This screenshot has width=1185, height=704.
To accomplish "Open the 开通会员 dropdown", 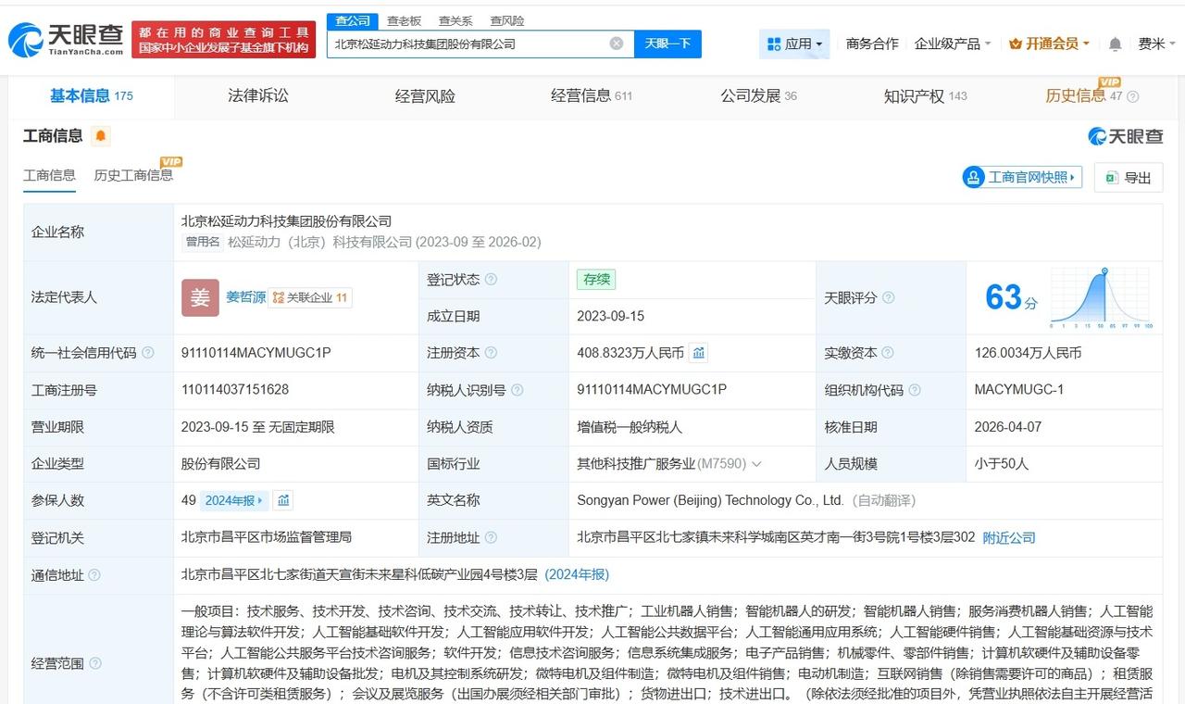I will pos(1050,44).
